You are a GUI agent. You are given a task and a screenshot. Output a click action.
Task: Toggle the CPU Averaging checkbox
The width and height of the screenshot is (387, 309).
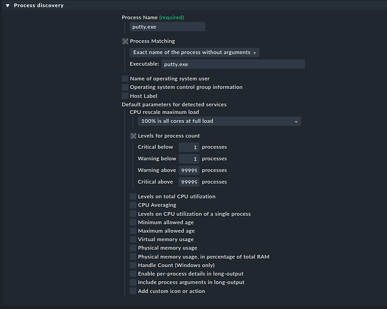tap(133, 205)
